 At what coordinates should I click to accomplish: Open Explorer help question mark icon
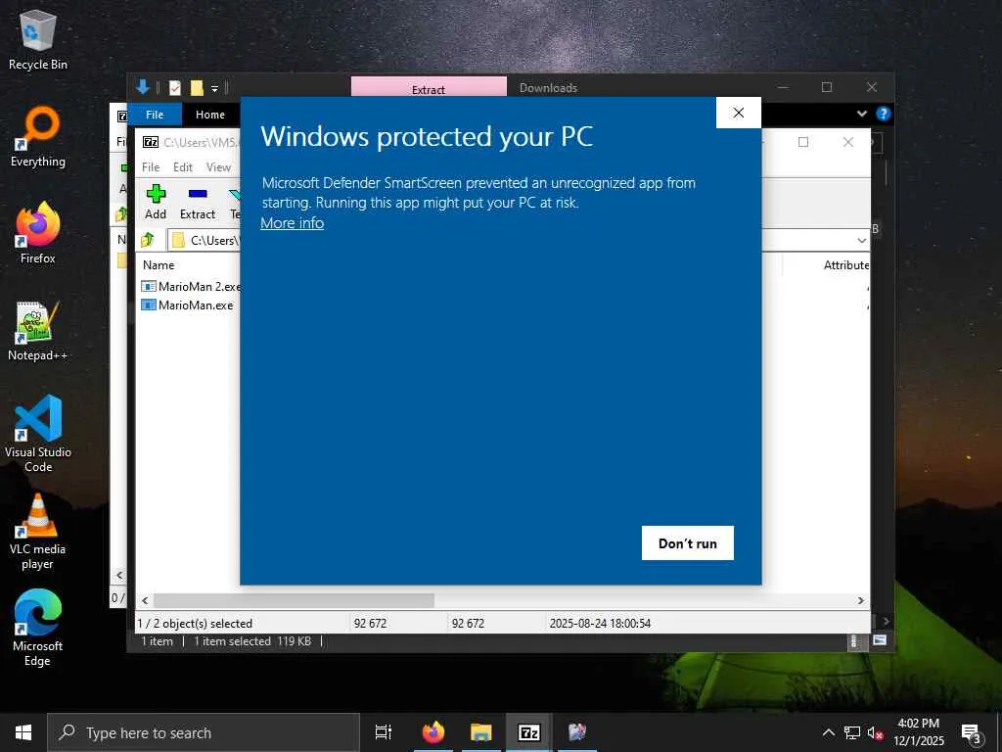[884, 114]
